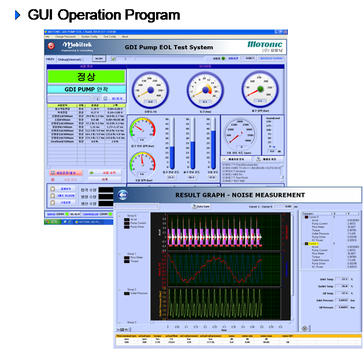Switch to the MAIN tab
363x349 pixels.
(50, 60)
